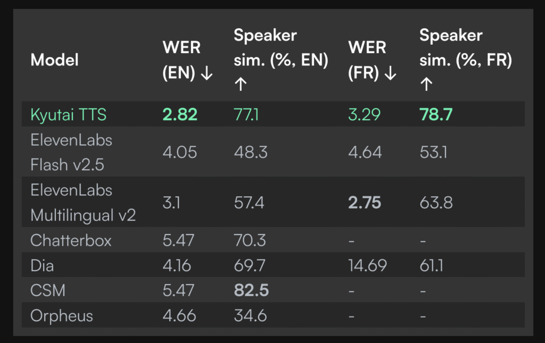Viewport: 545px width, 343px height.
Task: Click the CSM model name
Action: tap(47, 290)
